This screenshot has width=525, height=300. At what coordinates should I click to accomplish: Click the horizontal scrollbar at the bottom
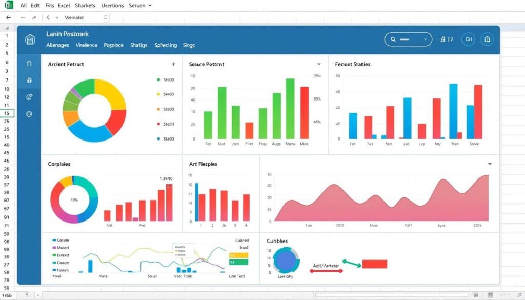392,295
